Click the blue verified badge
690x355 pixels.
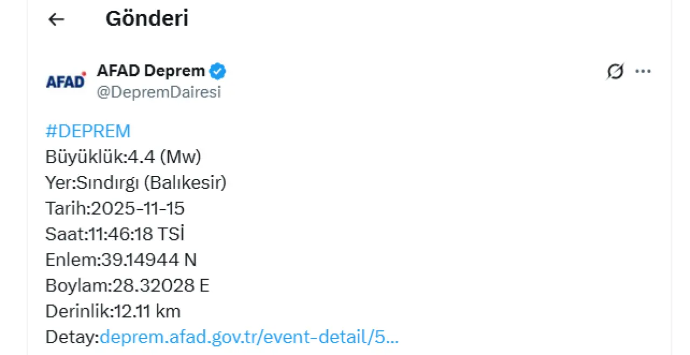click(218, 71)
